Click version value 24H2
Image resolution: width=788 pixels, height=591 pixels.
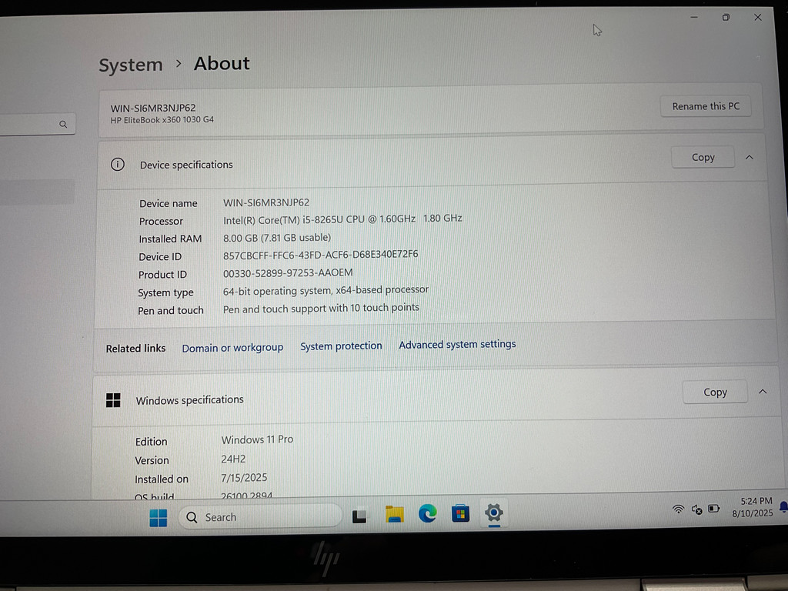[x=233, y=459]
